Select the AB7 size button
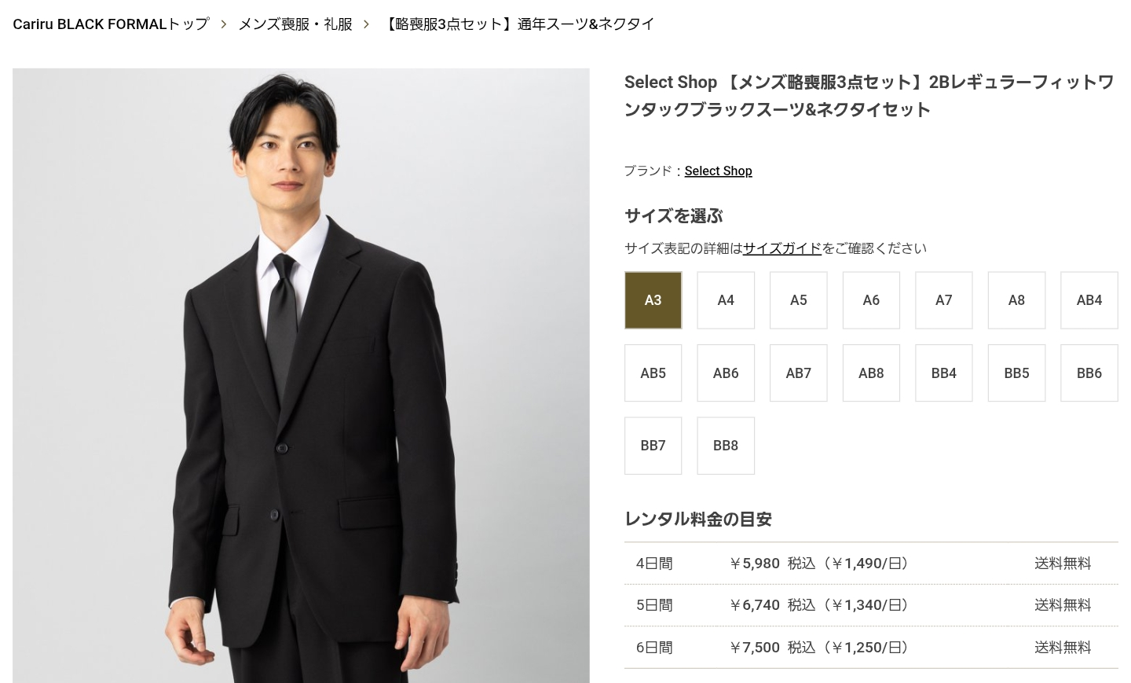Image resolution: width=1131 pixels, height=683 pixels. pos(799,373)
